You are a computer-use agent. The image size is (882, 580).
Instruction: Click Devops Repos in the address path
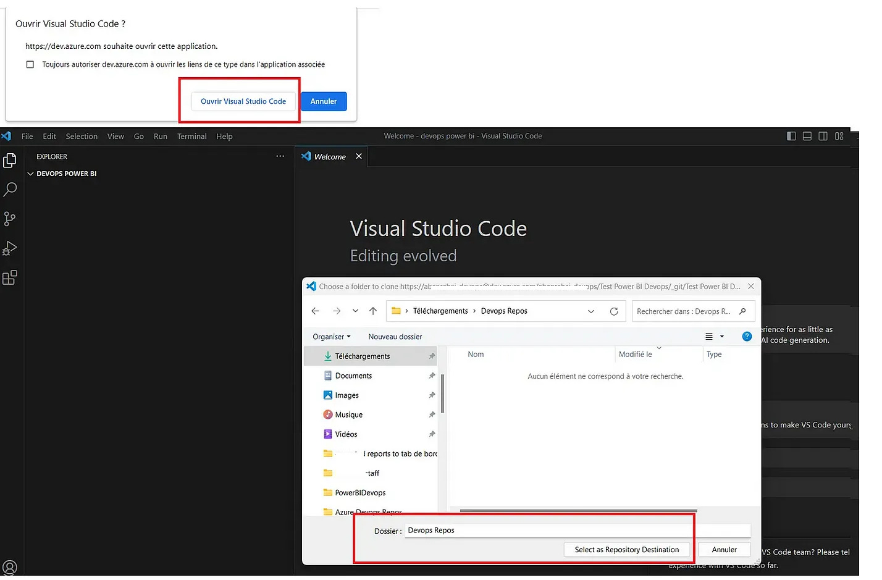(x=504, y=311)
